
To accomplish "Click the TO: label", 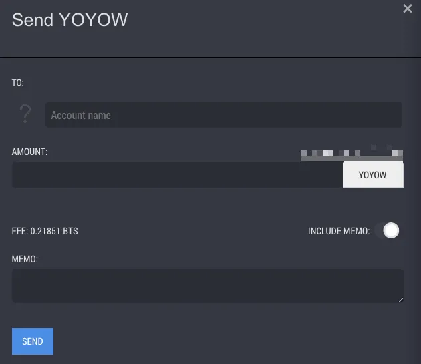I will click(18, 83).
